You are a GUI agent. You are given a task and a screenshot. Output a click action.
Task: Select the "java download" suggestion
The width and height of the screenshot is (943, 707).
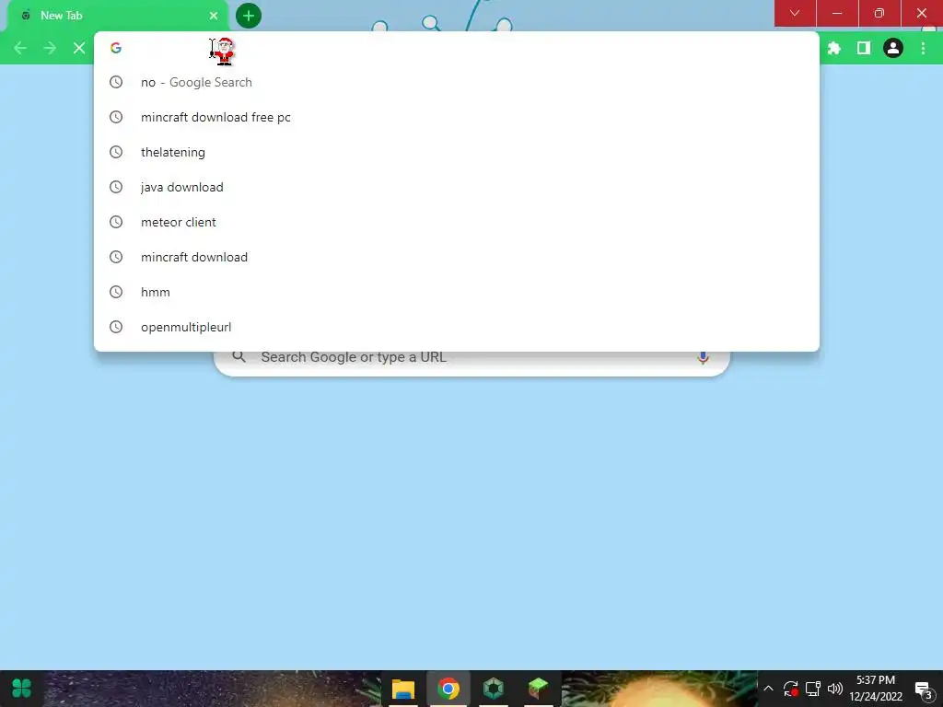point(457,187)
